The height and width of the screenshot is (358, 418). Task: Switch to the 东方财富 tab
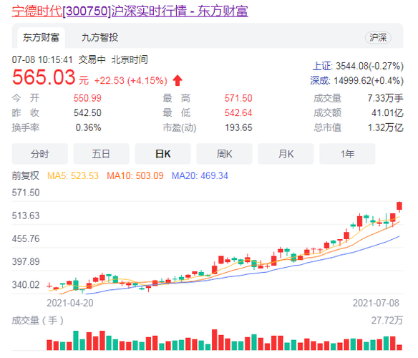(x=41, y=38)
